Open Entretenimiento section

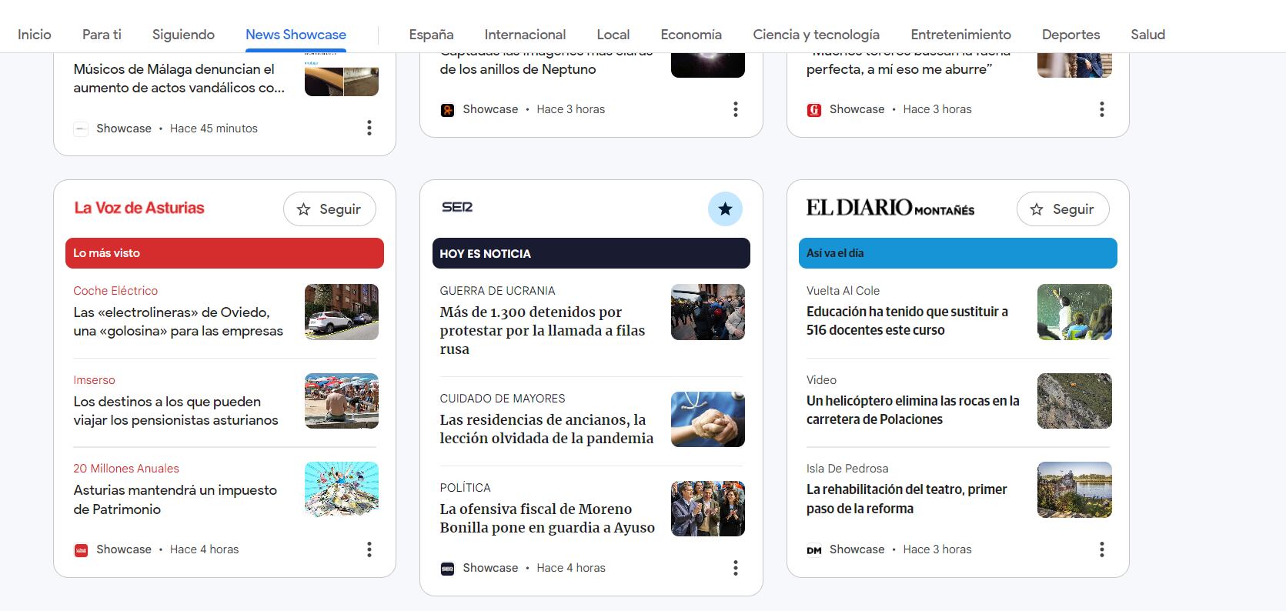(x=960, y=35)
